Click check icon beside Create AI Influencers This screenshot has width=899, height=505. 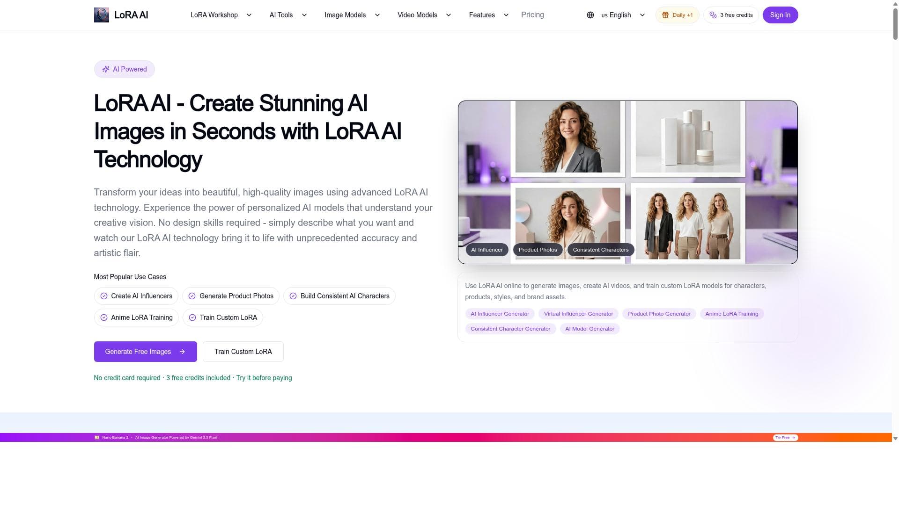point(104,296)
